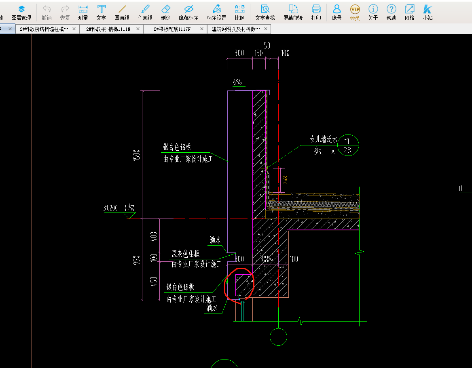Open the 图层管理 layer manager
The height and width of the screenshot is (368, 472).
21,13
